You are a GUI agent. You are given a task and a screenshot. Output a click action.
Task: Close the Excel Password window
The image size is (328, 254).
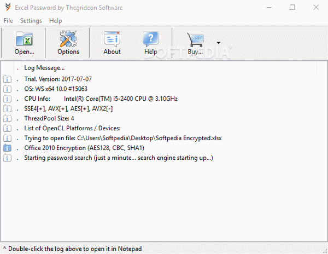click(316, 8)
